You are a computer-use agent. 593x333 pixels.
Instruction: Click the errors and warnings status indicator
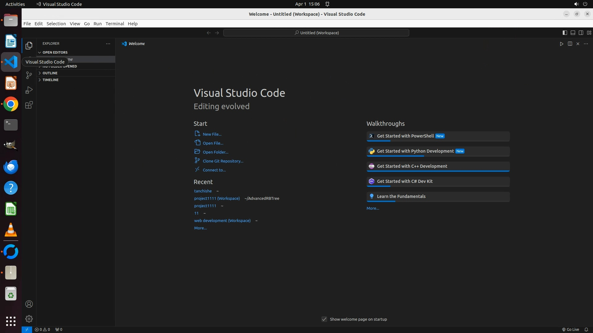pyautogui.click(x=42, y=329)
